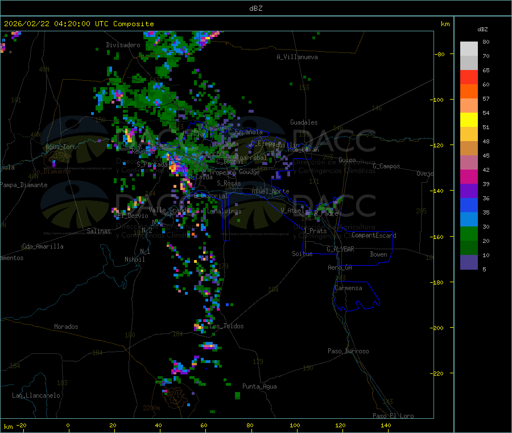
Task: Click the 'CompantEscard' map label
Action: (x=374, y=235)
